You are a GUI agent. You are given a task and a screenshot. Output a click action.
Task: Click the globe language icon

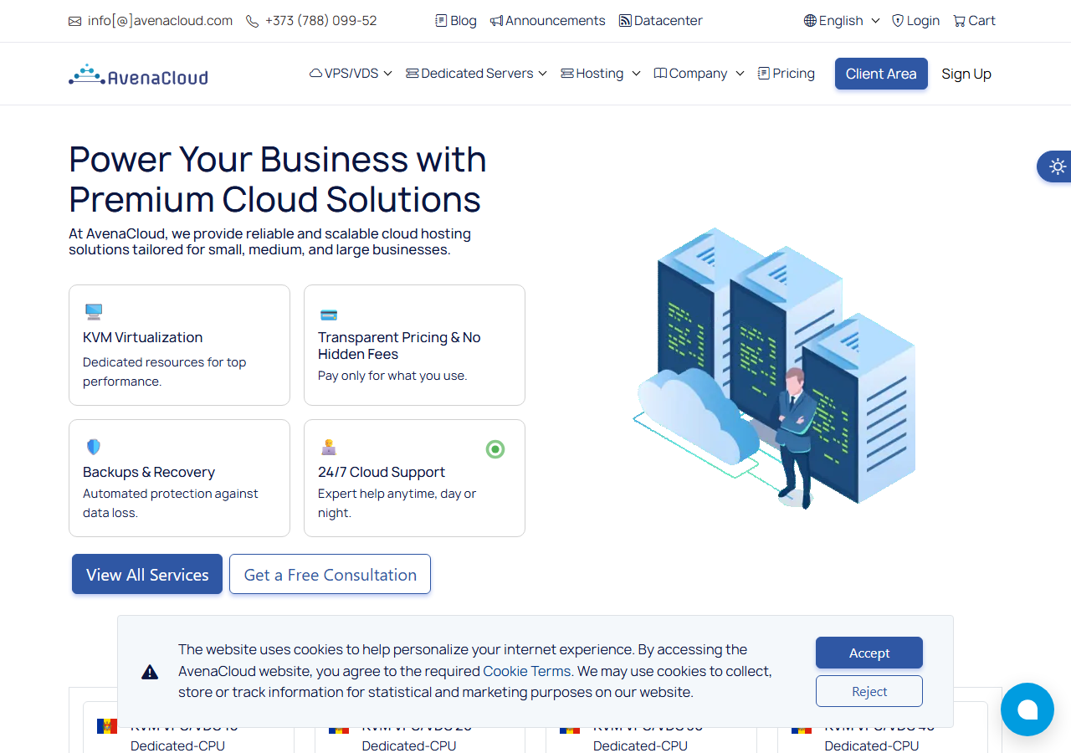click(x=810, y=21)
